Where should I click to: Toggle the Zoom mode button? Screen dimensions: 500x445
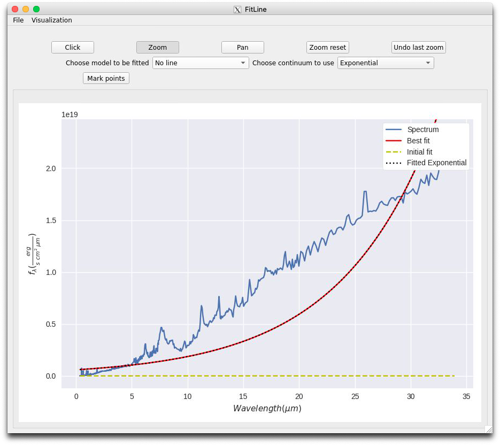point(158,47)
